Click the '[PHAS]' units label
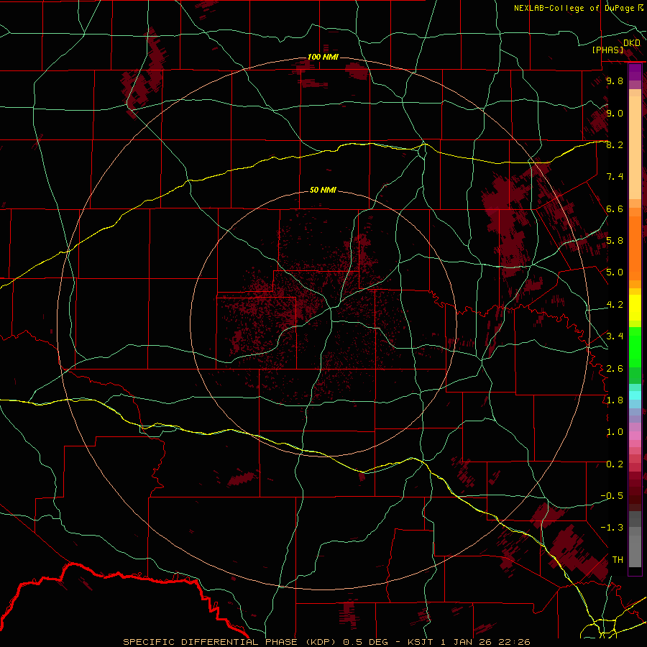This screenshot has height=647, width=647. (x=607, y=50)
